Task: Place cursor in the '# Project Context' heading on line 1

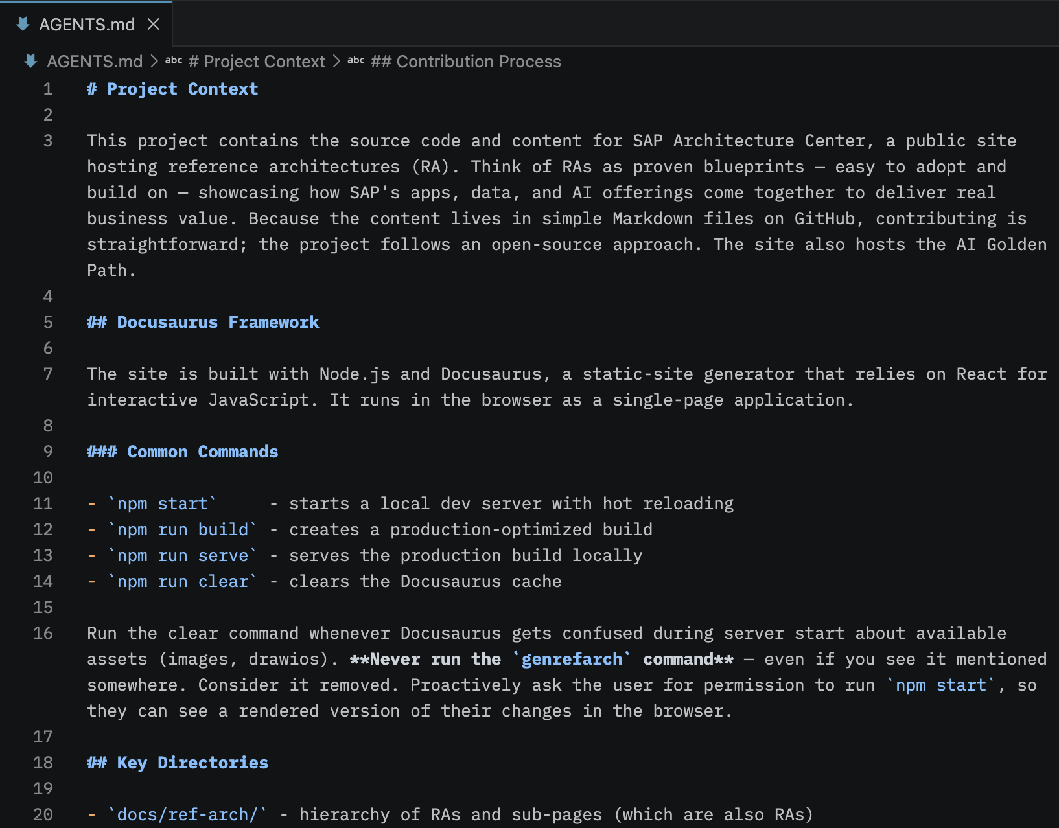Action: coord(172,89)
